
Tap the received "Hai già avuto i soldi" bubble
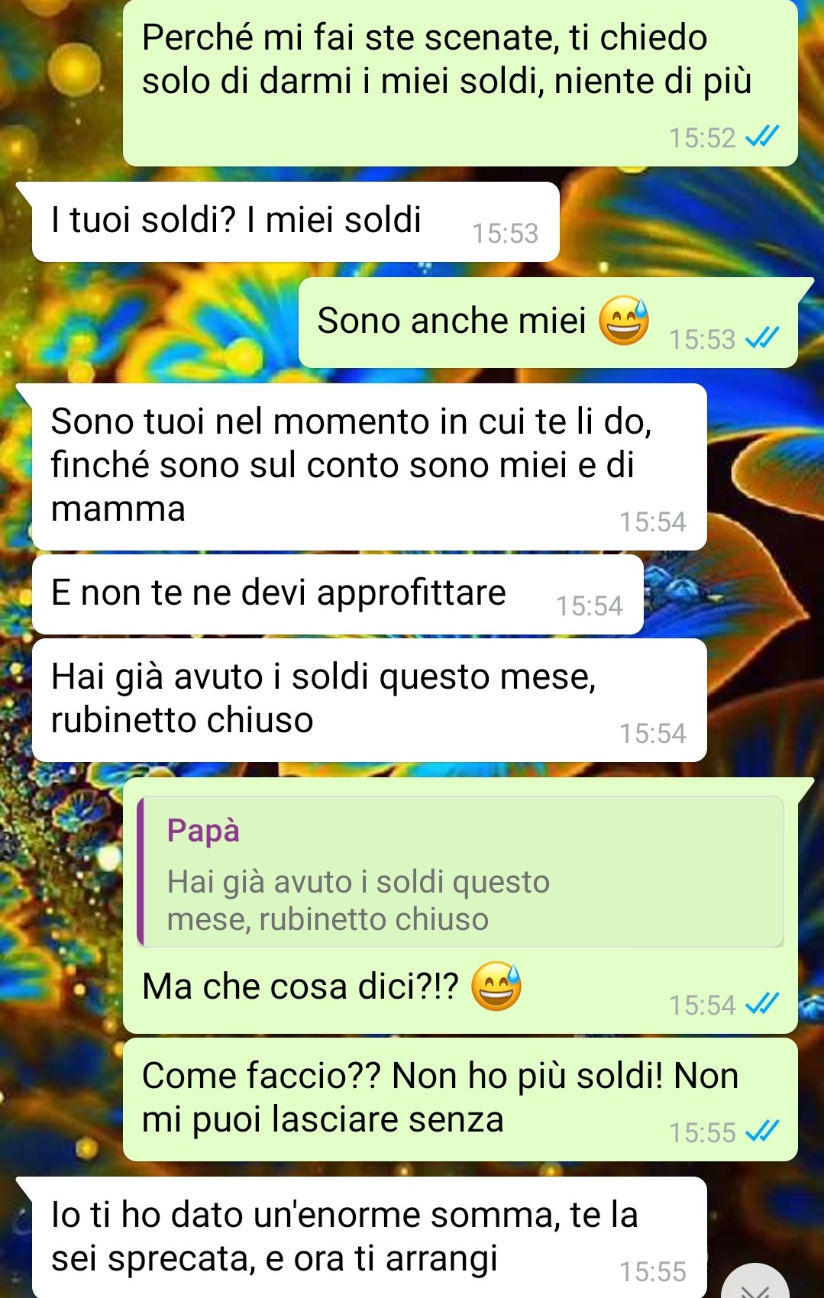[370, 700]
